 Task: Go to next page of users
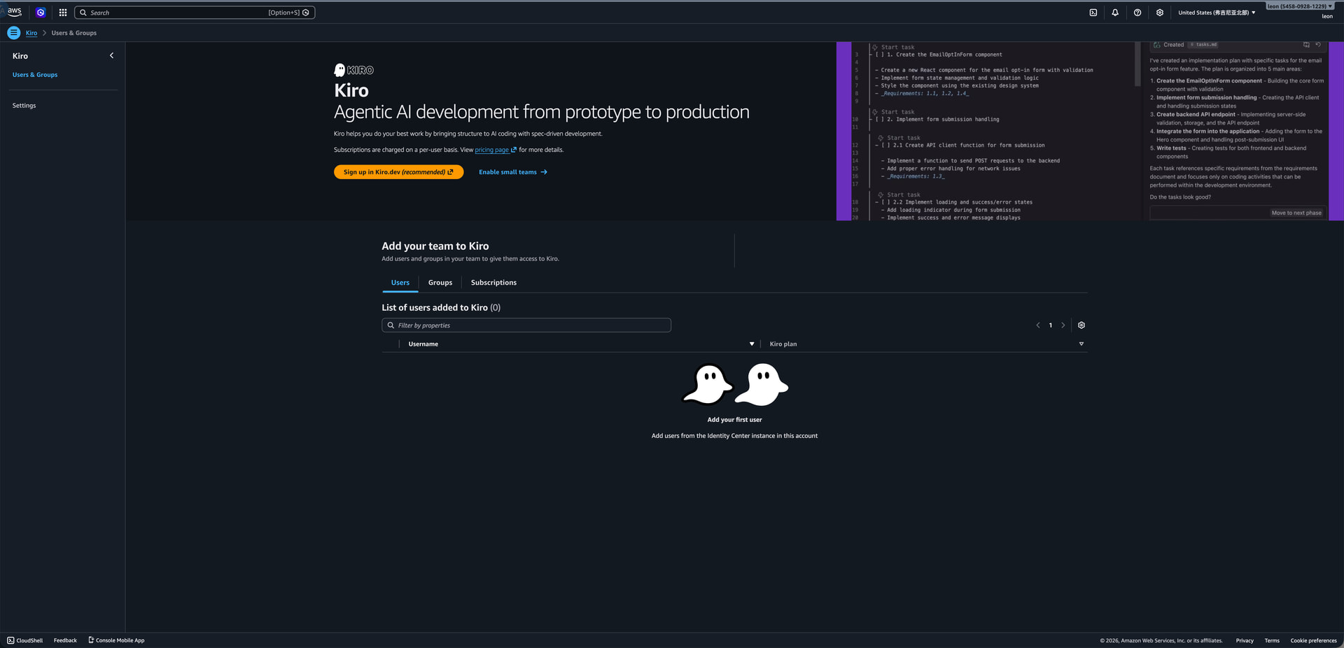[x=1063, y=325]
